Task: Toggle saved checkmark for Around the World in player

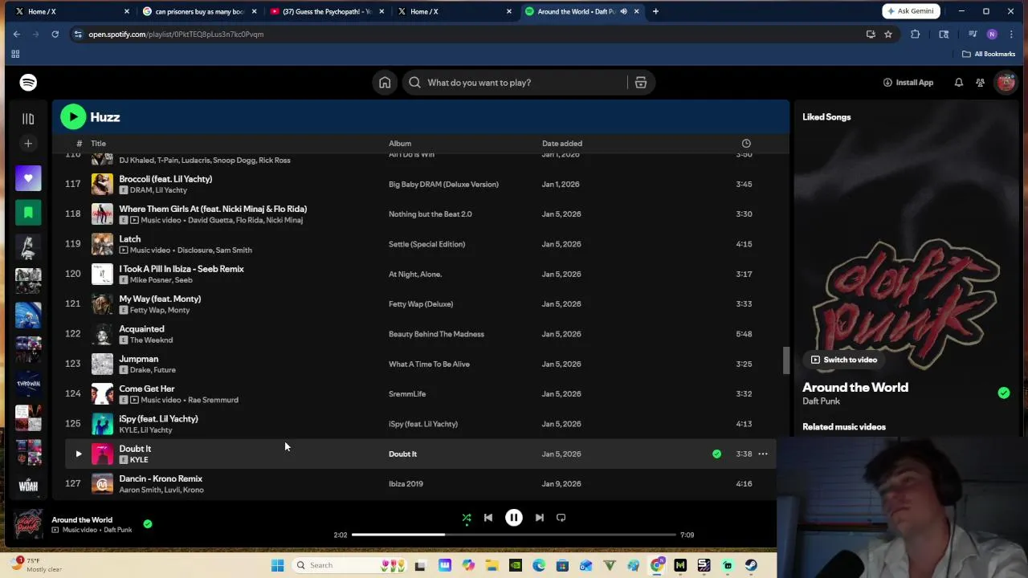Action: (147, 523)
